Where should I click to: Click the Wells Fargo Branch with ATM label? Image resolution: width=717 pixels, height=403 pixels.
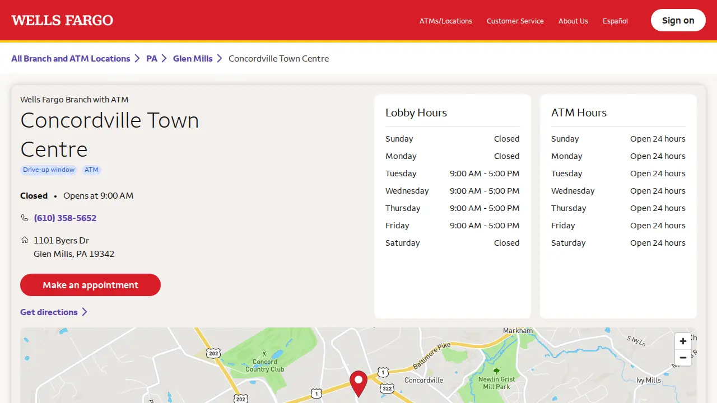75,100
